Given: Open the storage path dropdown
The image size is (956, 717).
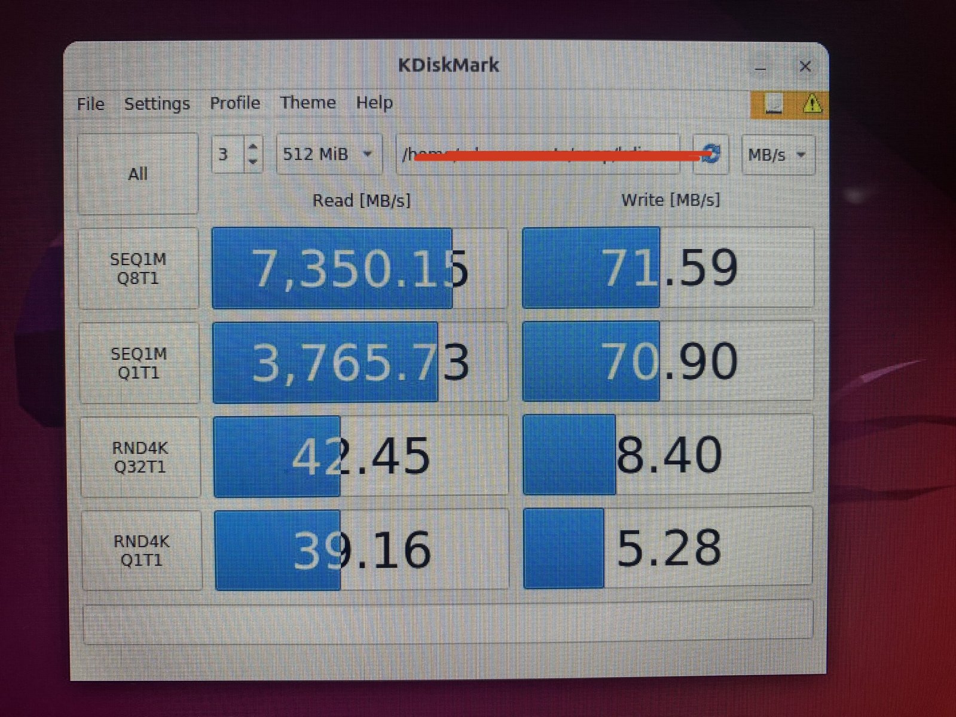Looking at the screenshot, I should click(x=537, y=154).
